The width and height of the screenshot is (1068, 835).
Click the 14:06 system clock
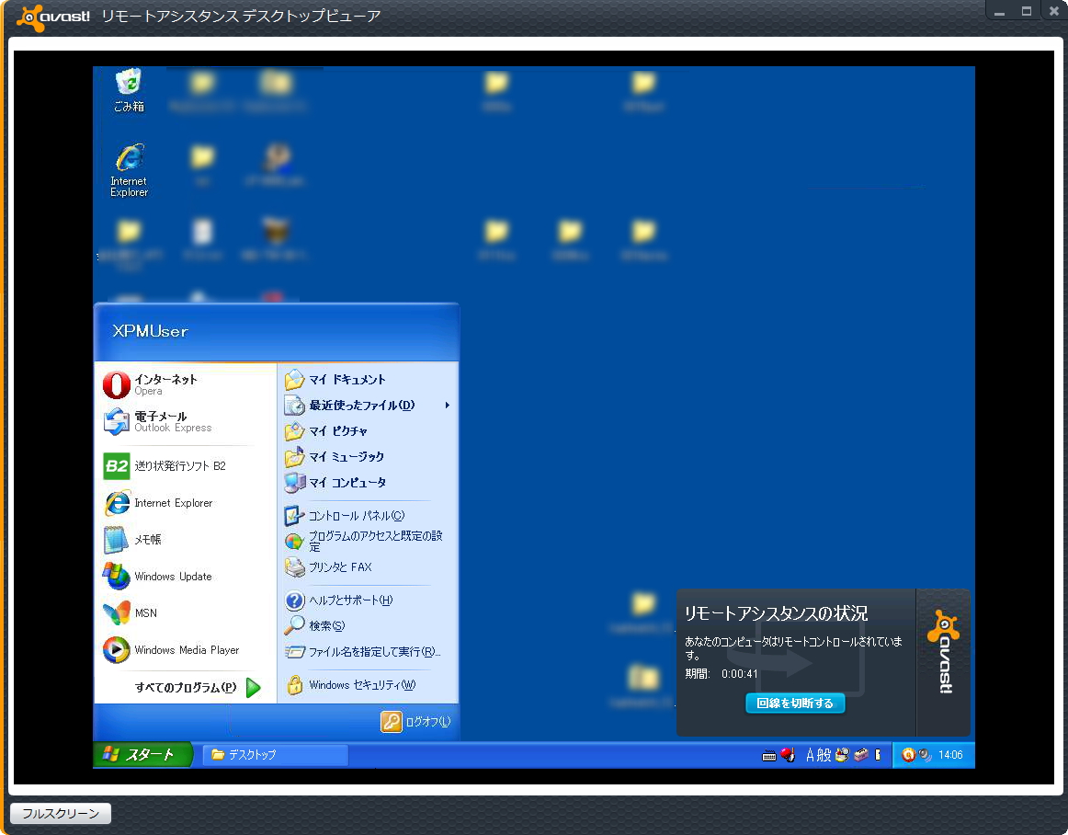point(950,755)
